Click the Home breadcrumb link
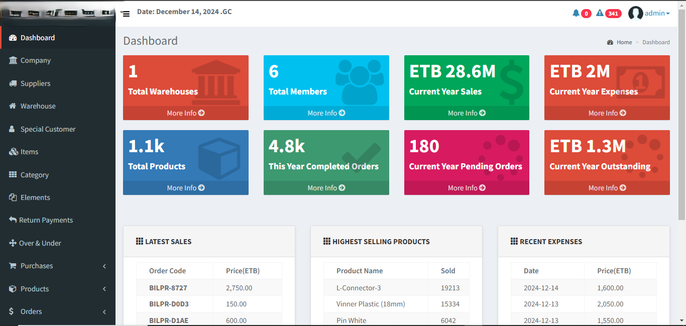 click(x=624, y=42)
